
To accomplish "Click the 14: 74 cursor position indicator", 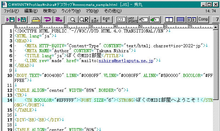I will click(x=211, y=11).
